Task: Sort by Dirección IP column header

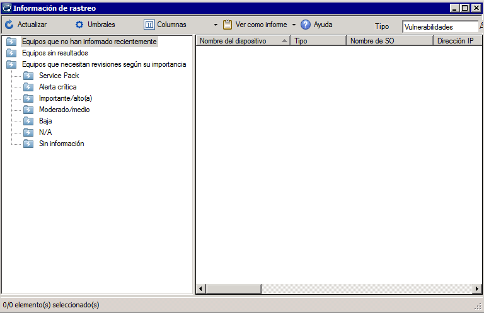Action: click(458, 41)
